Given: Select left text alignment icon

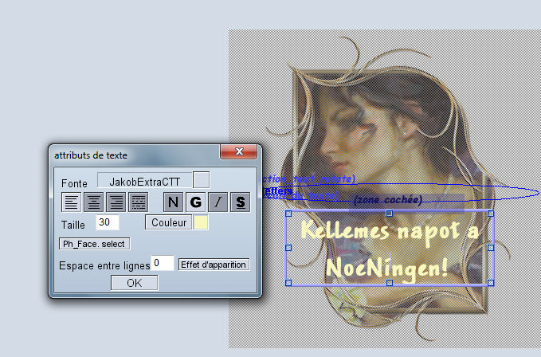Looking at the screenshot, I should click(x=73, y=202).
